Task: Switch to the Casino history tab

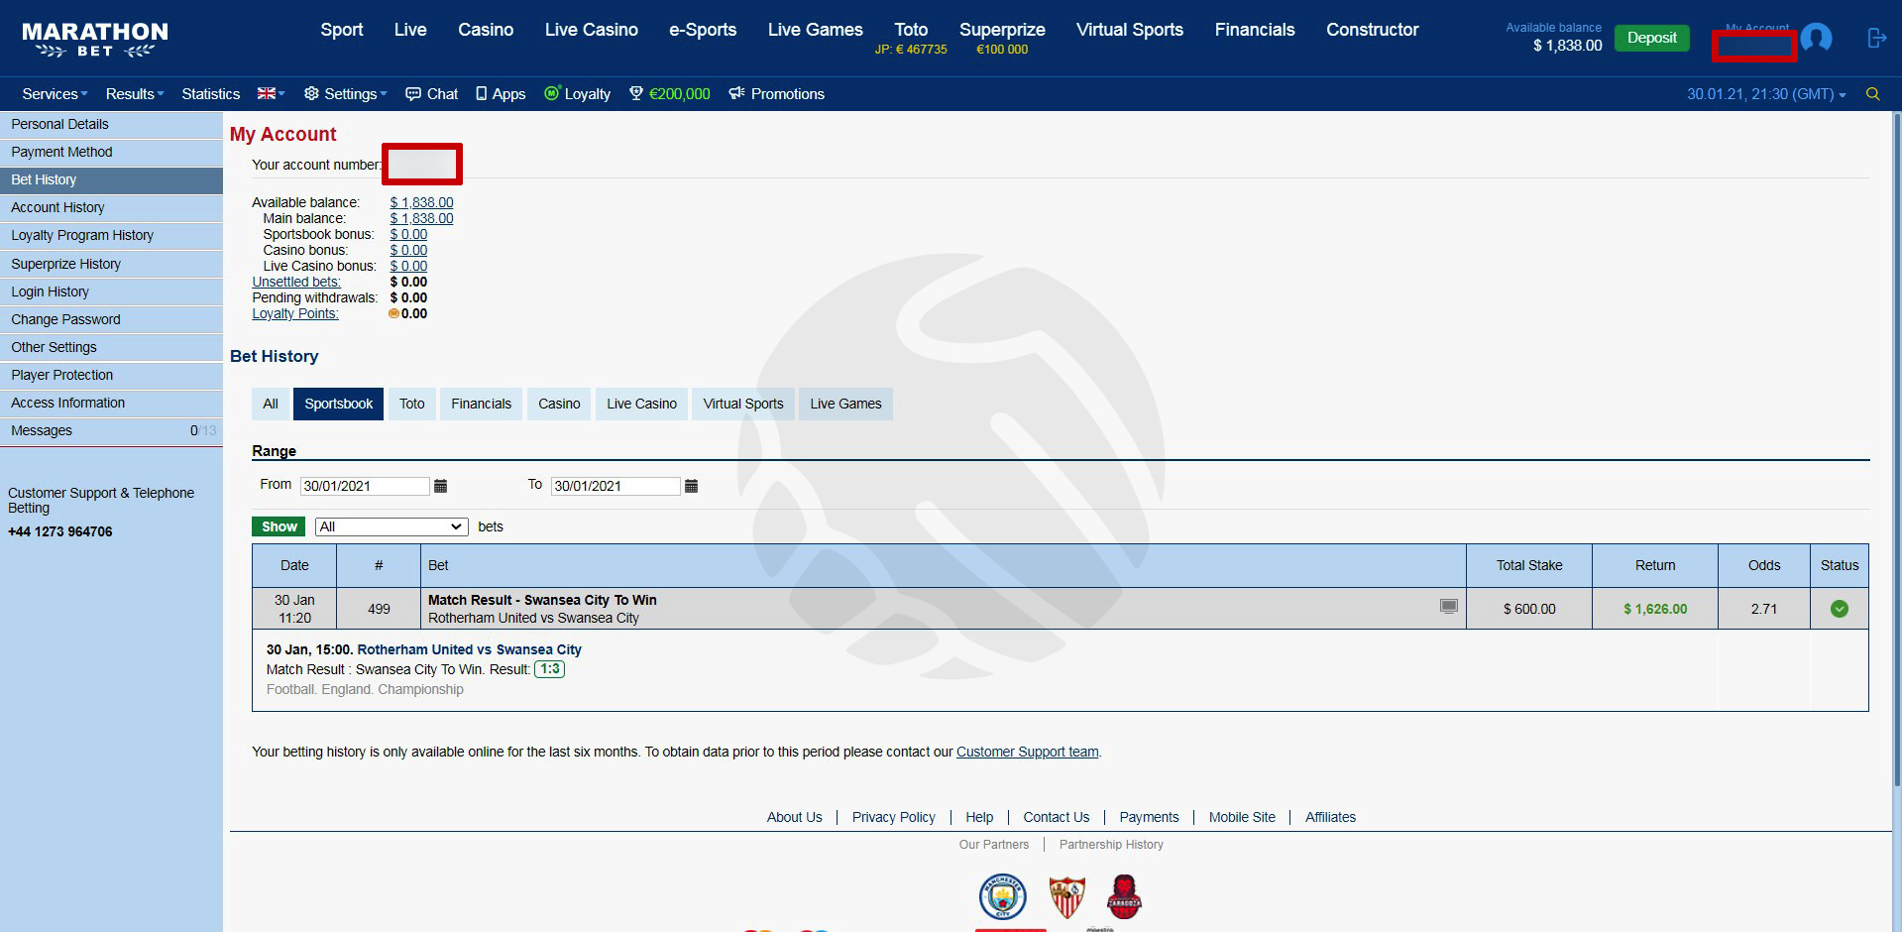Action: pos(559,404)
